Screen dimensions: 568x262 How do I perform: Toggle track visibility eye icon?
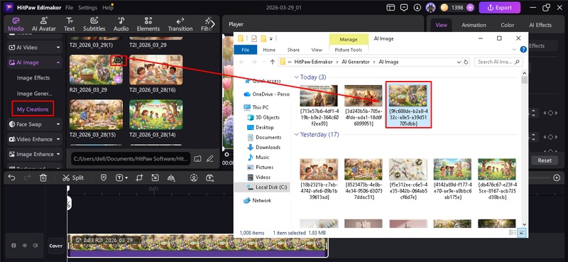click(x=25, y=246)
